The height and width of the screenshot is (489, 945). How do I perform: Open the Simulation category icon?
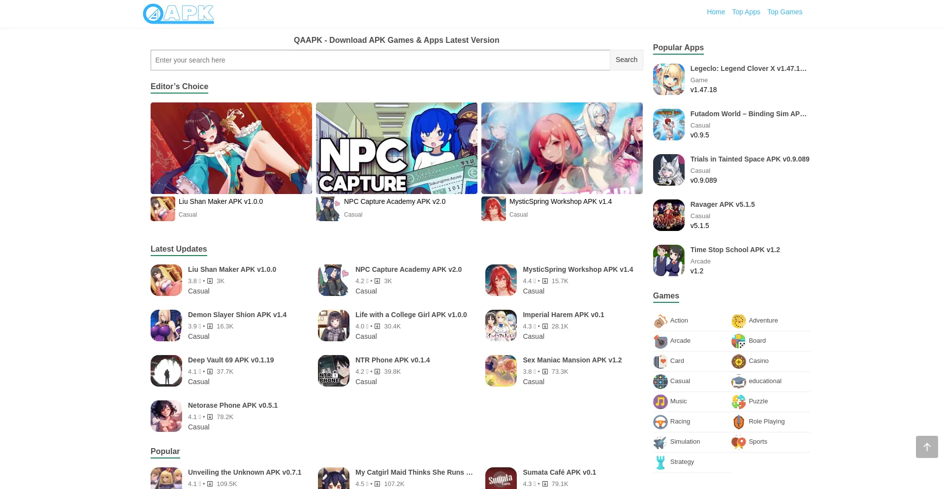click(660, 442)
